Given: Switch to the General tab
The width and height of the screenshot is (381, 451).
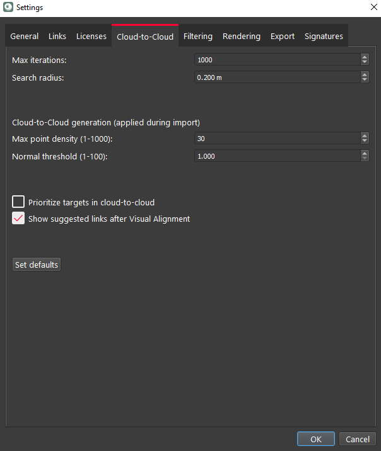Looking at the screenshot, I should 25,37.
